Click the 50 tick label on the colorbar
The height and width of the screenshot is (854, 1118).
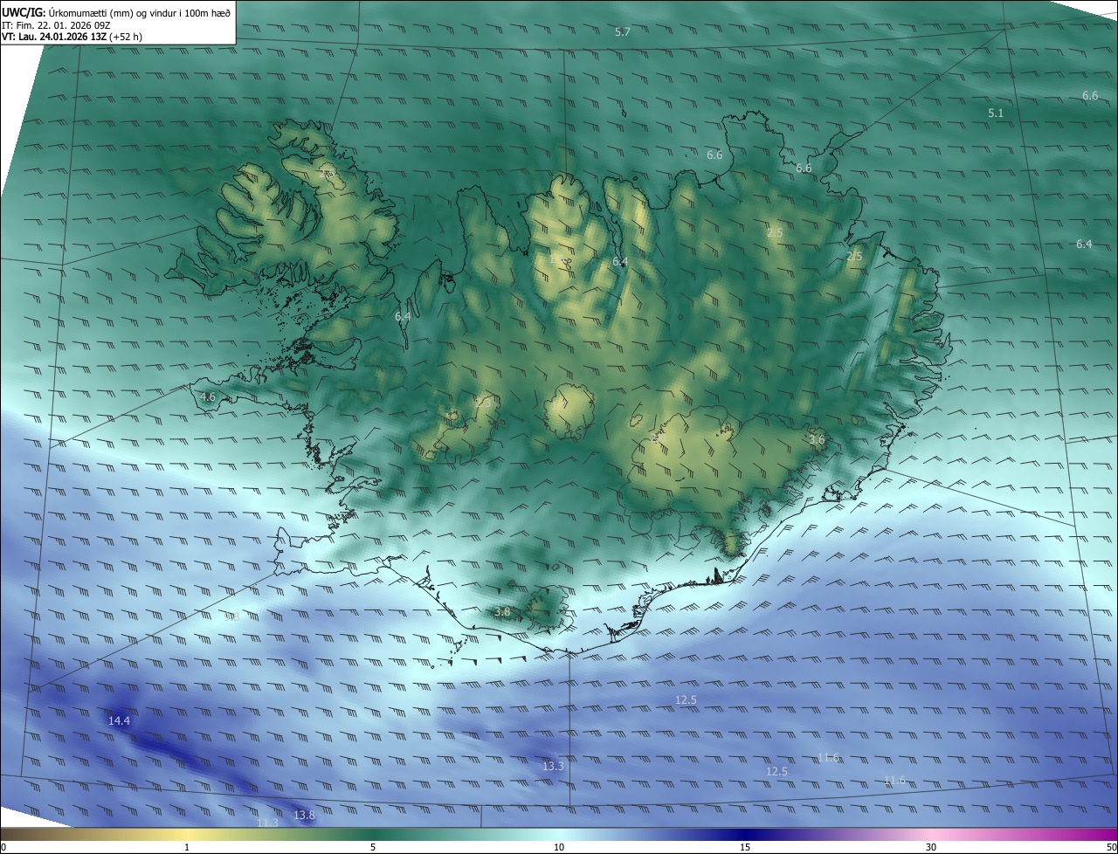pyautogui.click(x=1111, y=847)
